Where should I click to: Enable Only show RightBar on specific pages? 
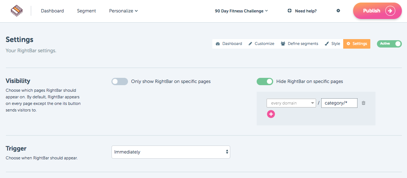click(x=120, y=82)
